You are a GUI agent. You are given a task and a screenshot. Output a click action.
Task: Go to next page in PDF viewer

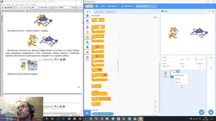pyautogui.click(x=40, y=7)
